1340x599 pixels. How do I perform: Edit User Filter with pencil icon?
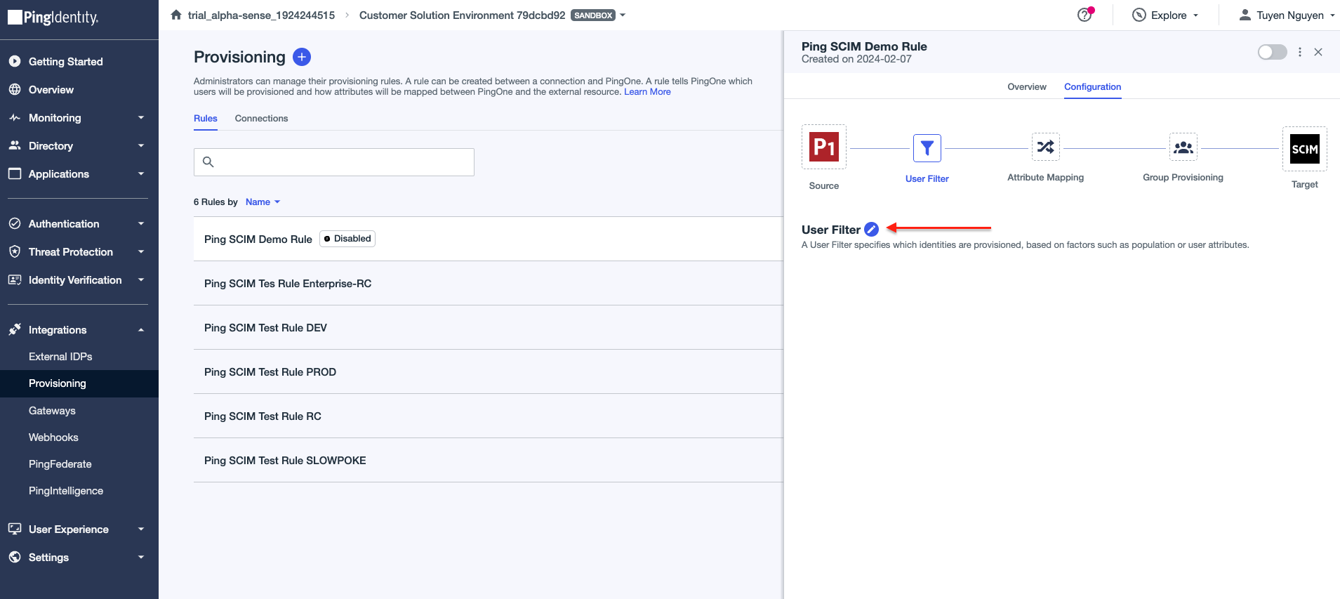click(871, 229)
